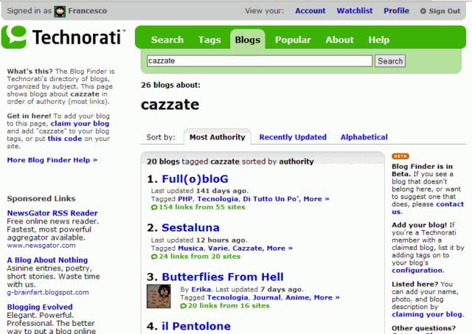This screenshot has width=472, height=334.
Task: Click 'Sponsored Links' heading
Action: tap(41, 199)
